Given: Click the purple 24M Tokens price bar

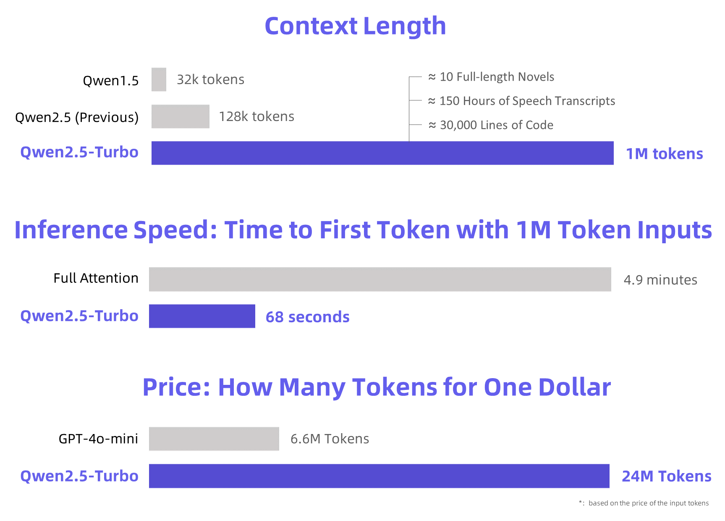Looking at the screenshot, I should tap(379, 476).
